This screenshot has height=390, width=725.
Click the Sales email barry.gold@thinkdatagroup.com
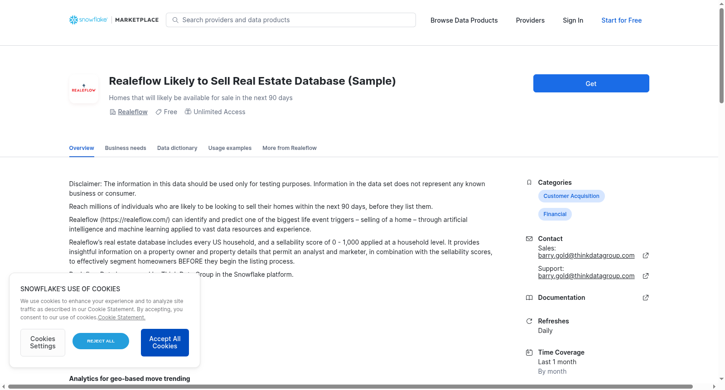(586, 255)
